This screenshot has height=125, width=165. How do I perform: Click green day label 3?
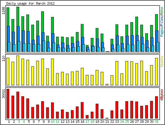pyautogui.click(x=19, y=122)
